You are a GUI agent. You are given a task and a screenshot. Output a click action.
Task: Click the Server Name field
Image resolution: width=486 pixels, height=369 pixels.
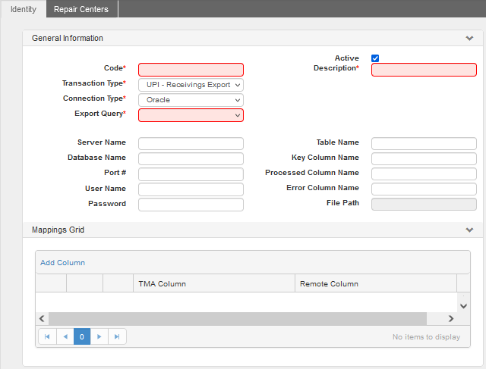191,143
